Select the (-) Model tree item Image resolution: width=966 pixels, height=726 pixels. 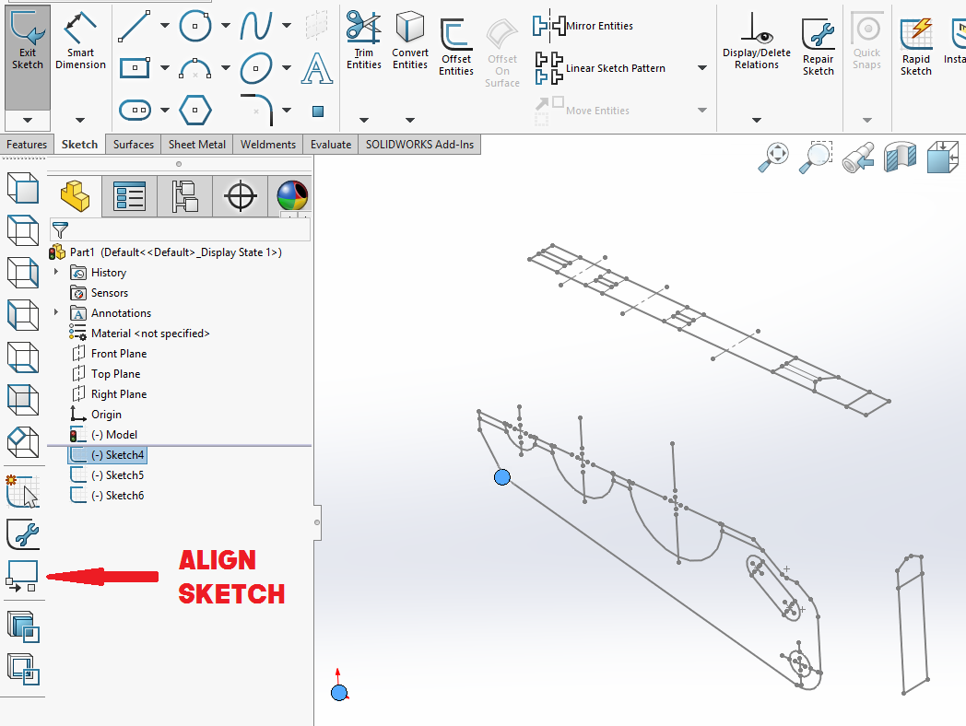click(103, 435)
